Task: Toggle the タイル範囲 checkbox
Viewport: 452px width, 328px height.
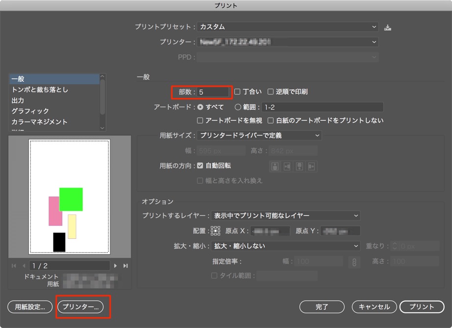Action: 214,276
